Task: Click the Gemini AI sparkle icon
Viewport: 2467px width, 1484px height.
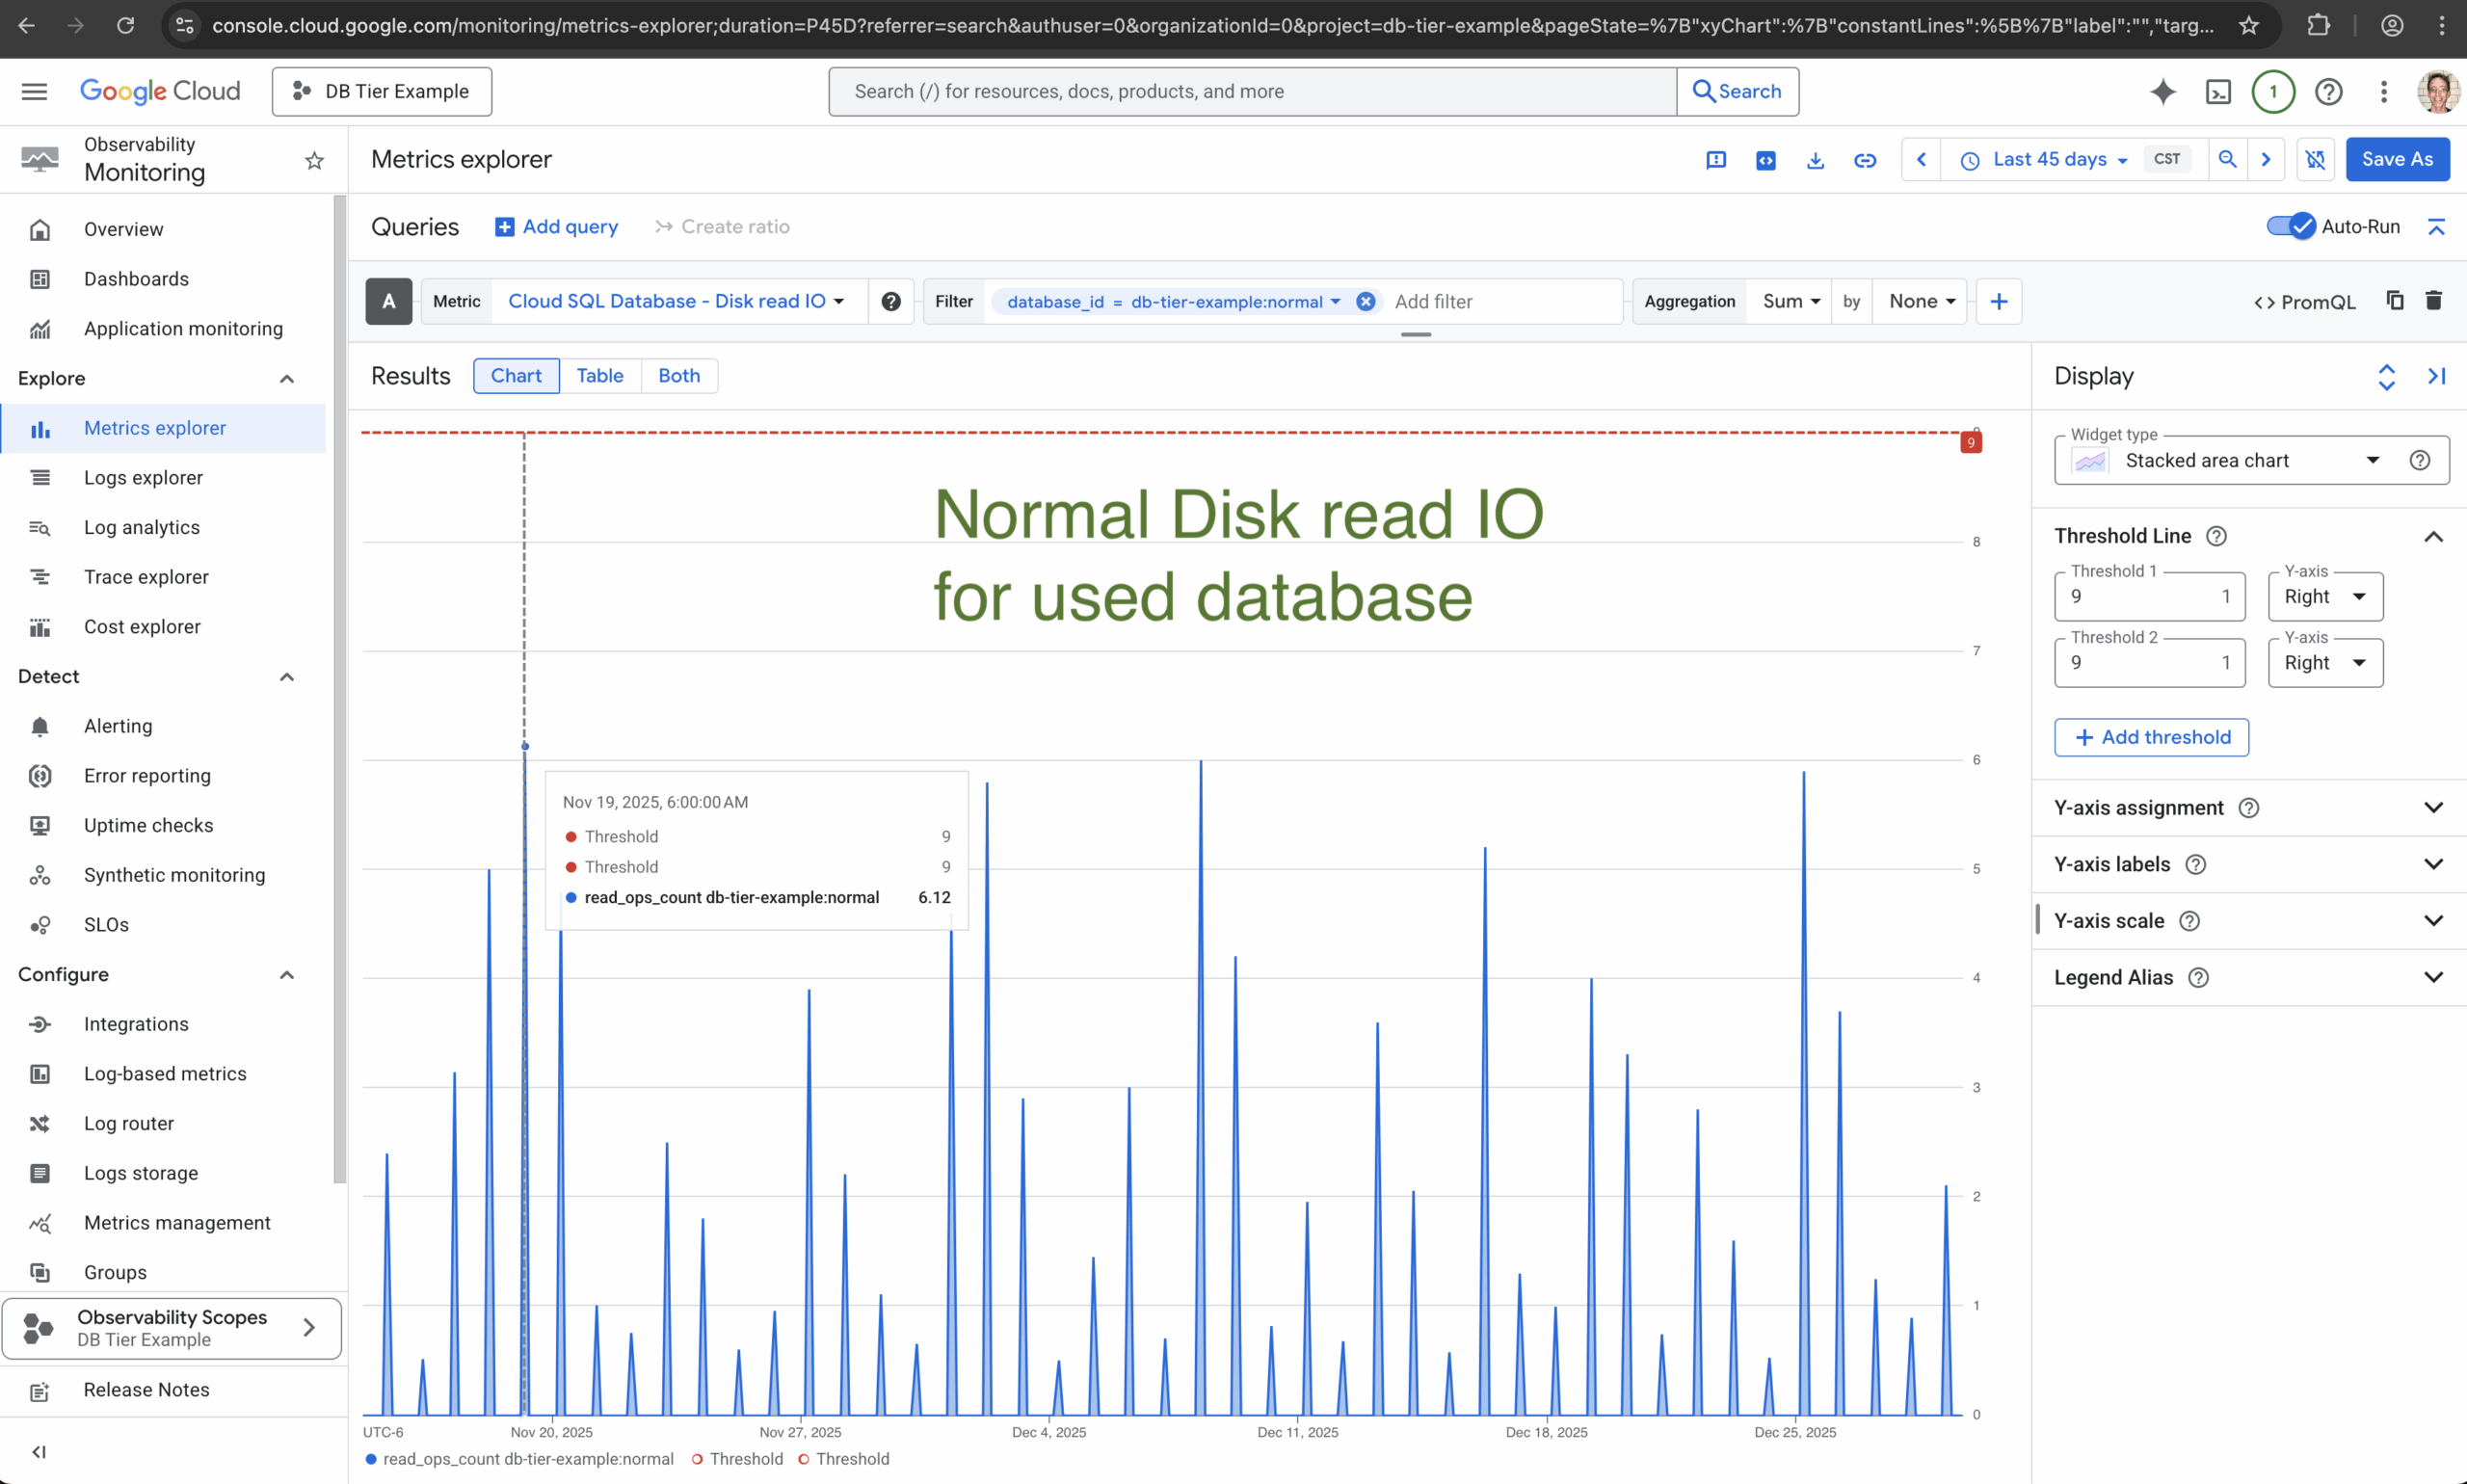Action: pyautogui.click(x=2162, y=92)
